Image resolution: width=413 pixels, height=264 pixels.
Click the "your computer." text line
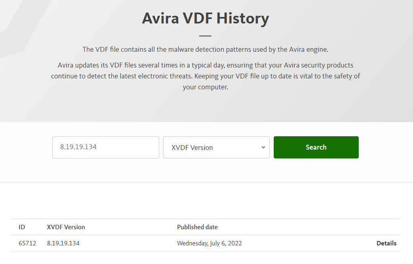coord(205,87)
